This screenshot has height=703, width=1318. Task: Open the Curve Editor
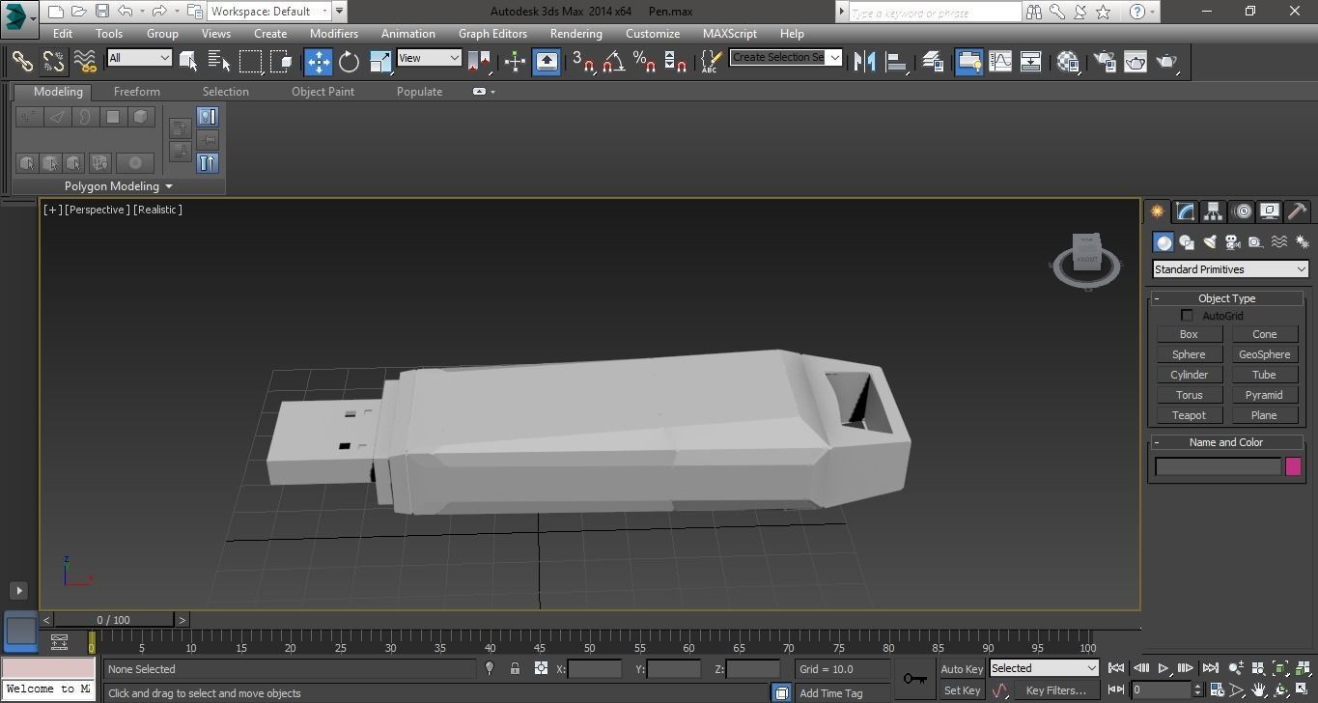(1000, 61)
